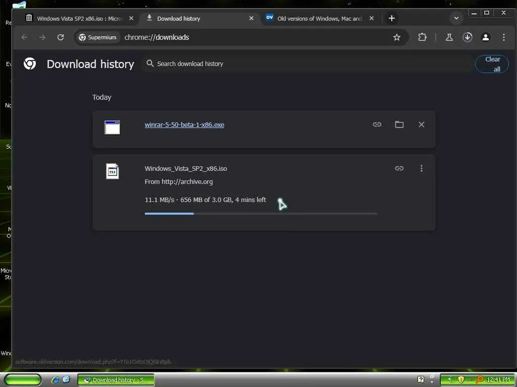Image resolution: width=517 pixels, height=387 pixels.
Task: Click the 12:41 PM taskbar clock
Action: [x=498, y=380]
